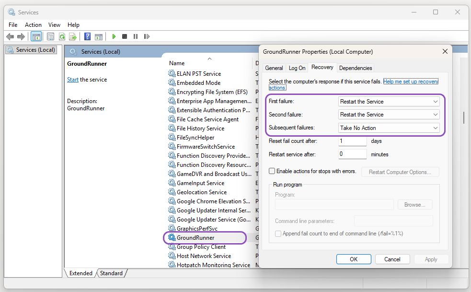Click gear icon beside Host Network Service

pos(172,256)
